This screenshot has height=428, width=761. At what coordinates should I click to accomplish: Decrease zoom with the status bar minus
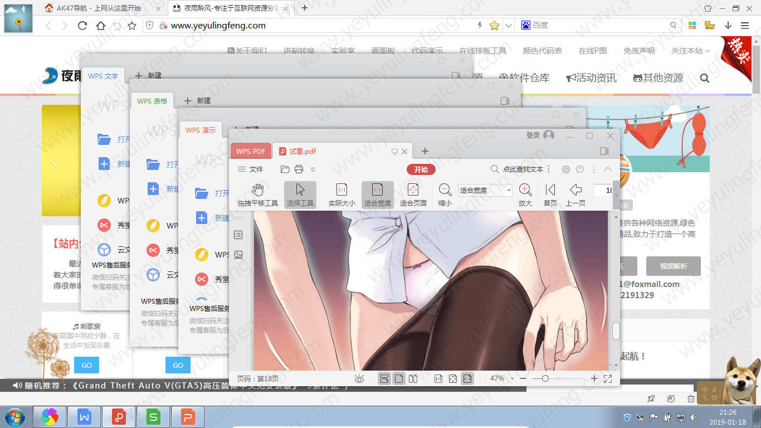click(x=523, y=379)
